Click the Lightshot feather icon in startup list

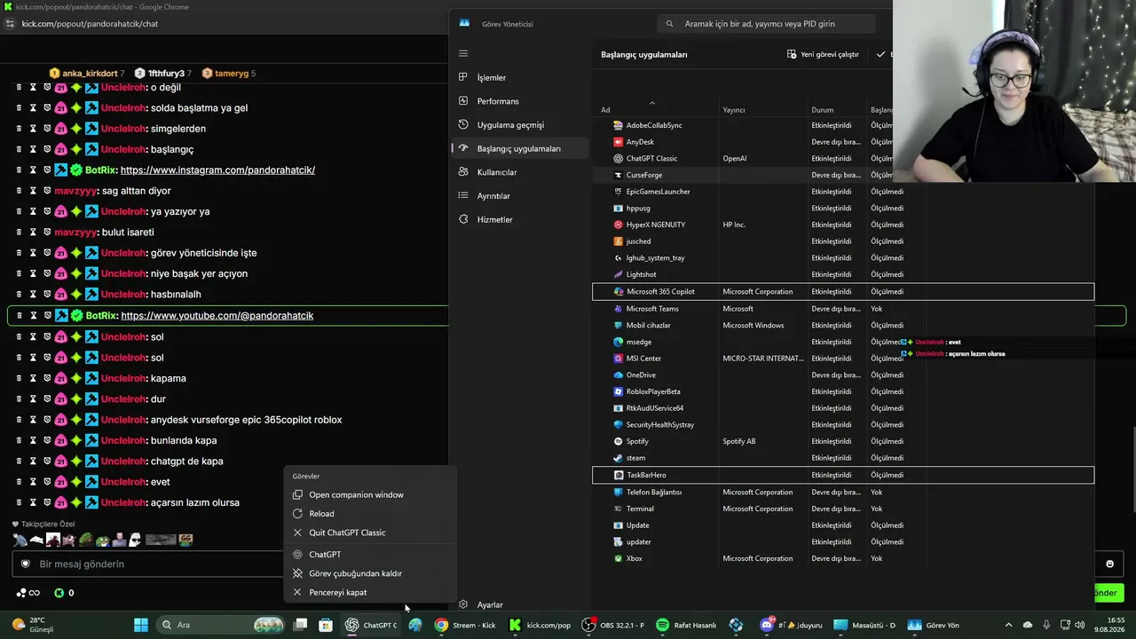[x=619, y=274]
